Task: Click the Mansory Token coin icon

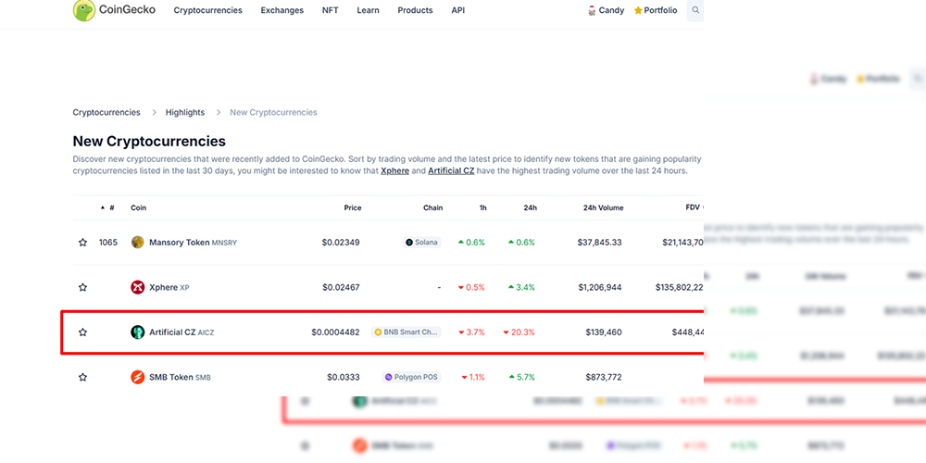Action: pos(138,242)
